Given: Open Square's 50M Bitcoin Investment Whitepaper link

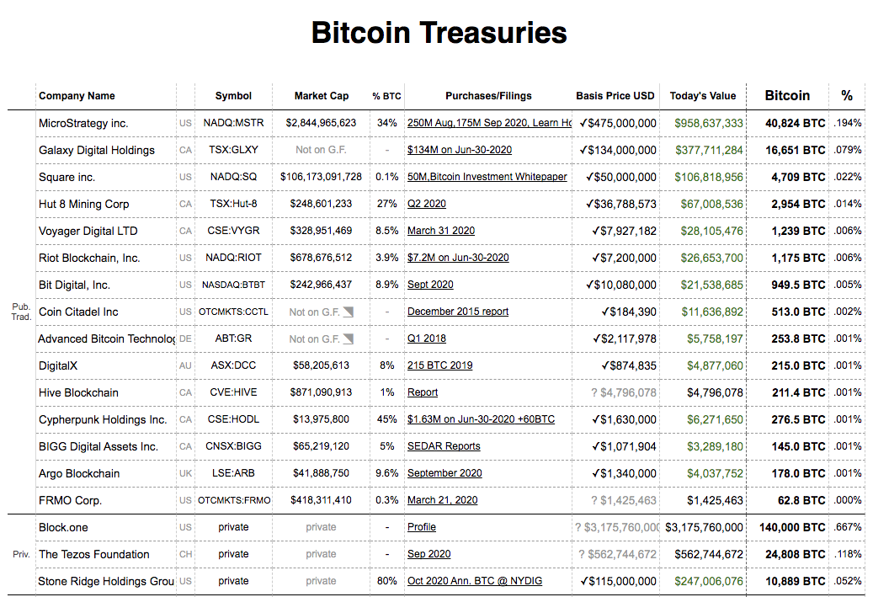Looking at the screenshot, I should point(487,177).
